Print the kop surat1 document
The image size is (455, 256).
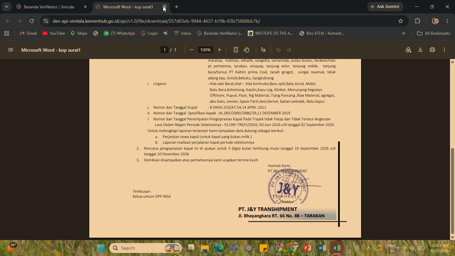point(432,50)
